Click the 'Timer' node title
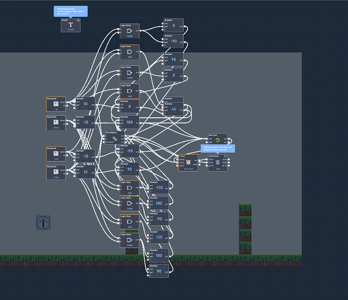348x300 pixels. 182,156
